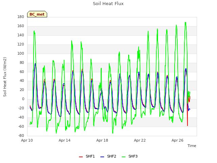Click the 120 y-axis tick label

(x=21, y=44)
